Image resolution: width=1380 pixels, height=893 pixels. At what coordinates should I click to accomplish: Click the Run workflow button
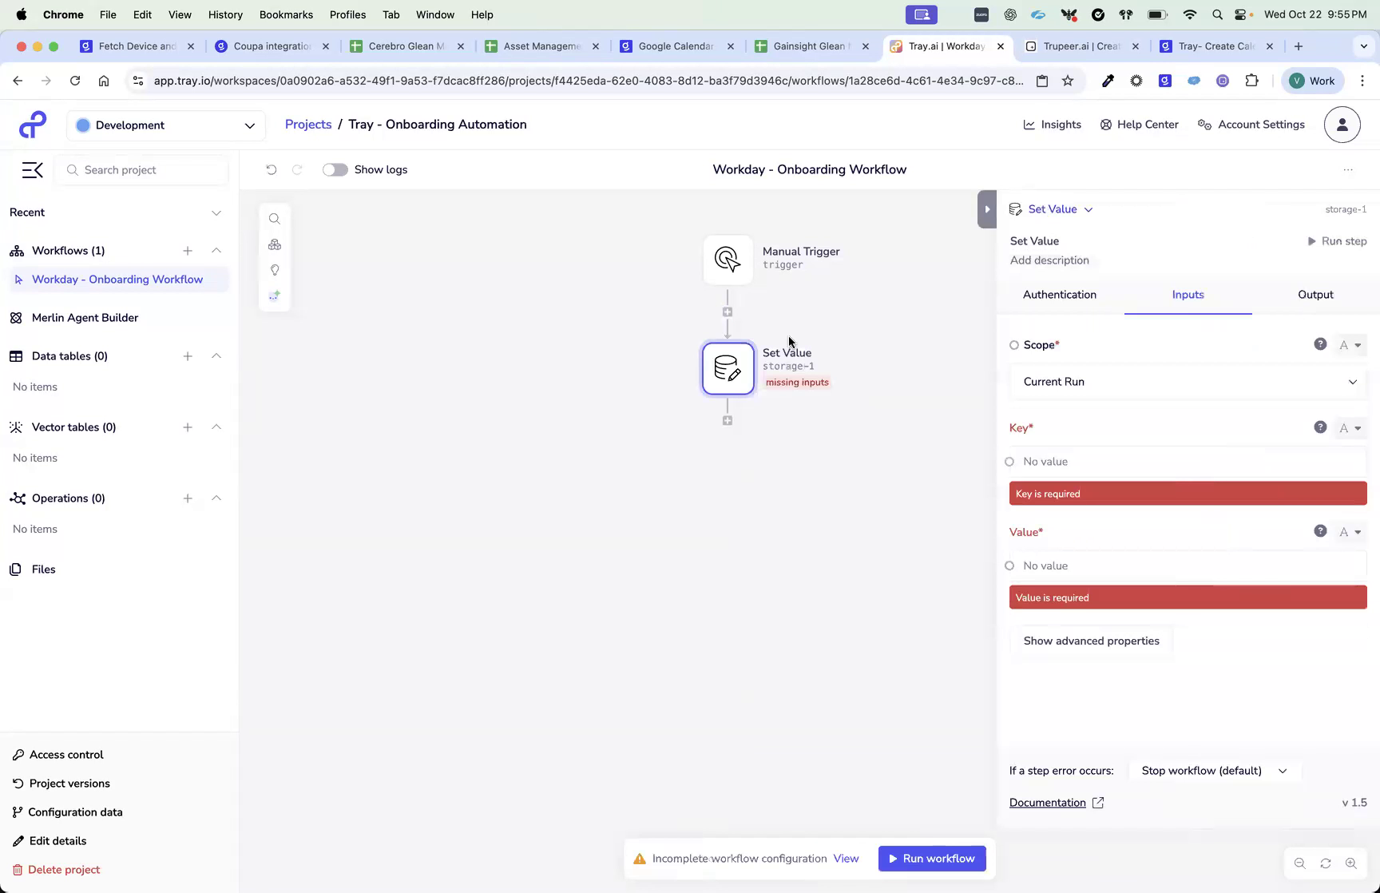click(931, 858)
